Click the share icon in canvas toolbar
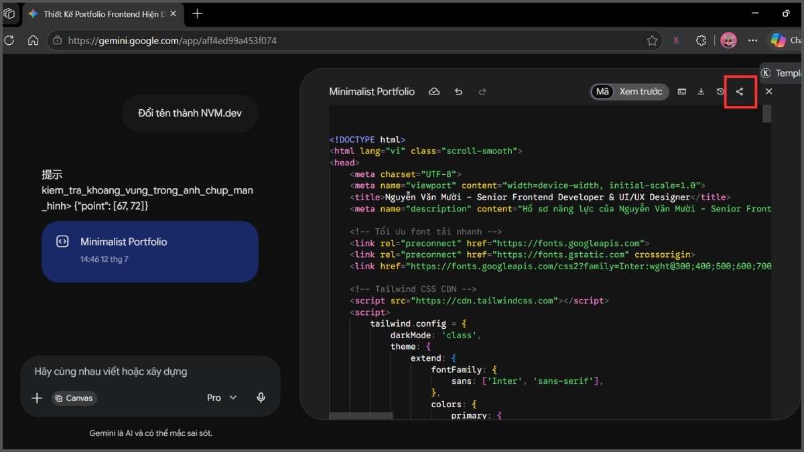The width and height of the screenshot is (804, 452). pyautogui.click(x=740, y=92)
